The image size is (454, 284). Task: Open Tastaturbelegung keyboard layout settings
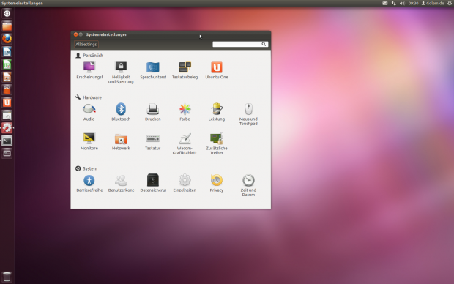[185, 70]
